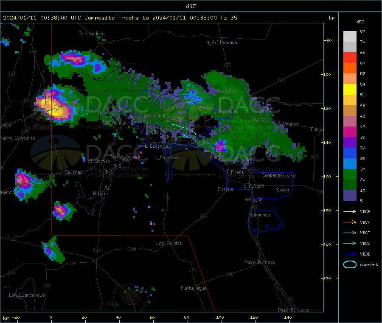Select the red 60 dBZ color swatch
The image size is (382, 323).
(x=350, y=57)
